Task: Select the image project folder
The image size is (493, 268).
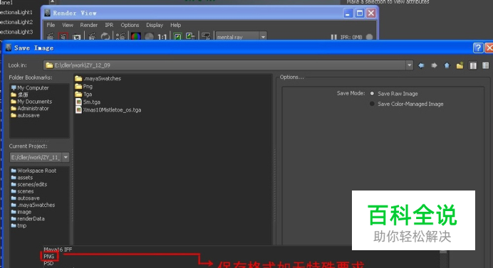Action: (21, 212)
